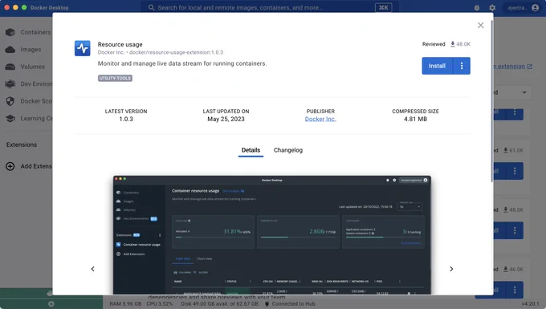This screenshot has width=546, height=309.
Task: Install the Resource usage extension
Action: click(437, 66)
